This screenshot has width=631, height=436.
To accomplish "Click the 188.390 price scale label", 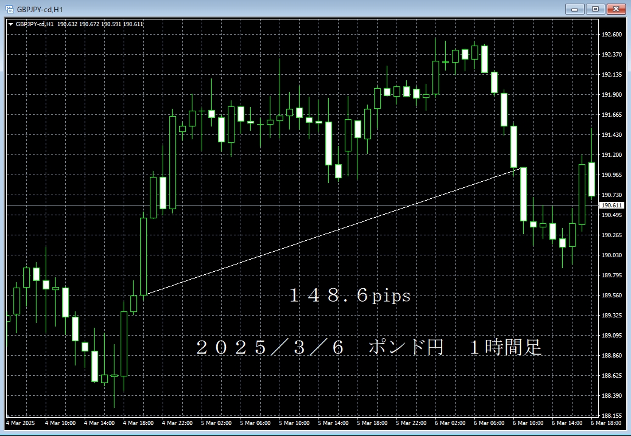I will click(x=612, y=396).
